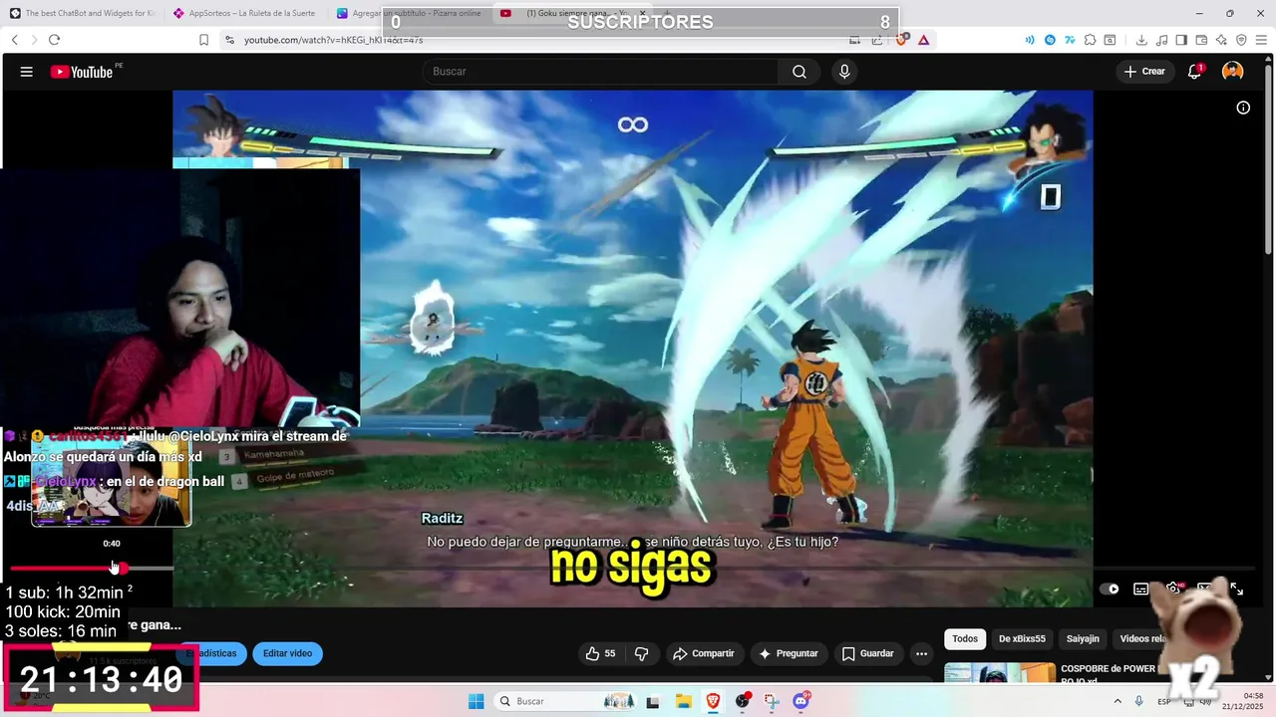Go back with browser back arrow
Viewport: 1276px width, 717px height.
point(15,40)
